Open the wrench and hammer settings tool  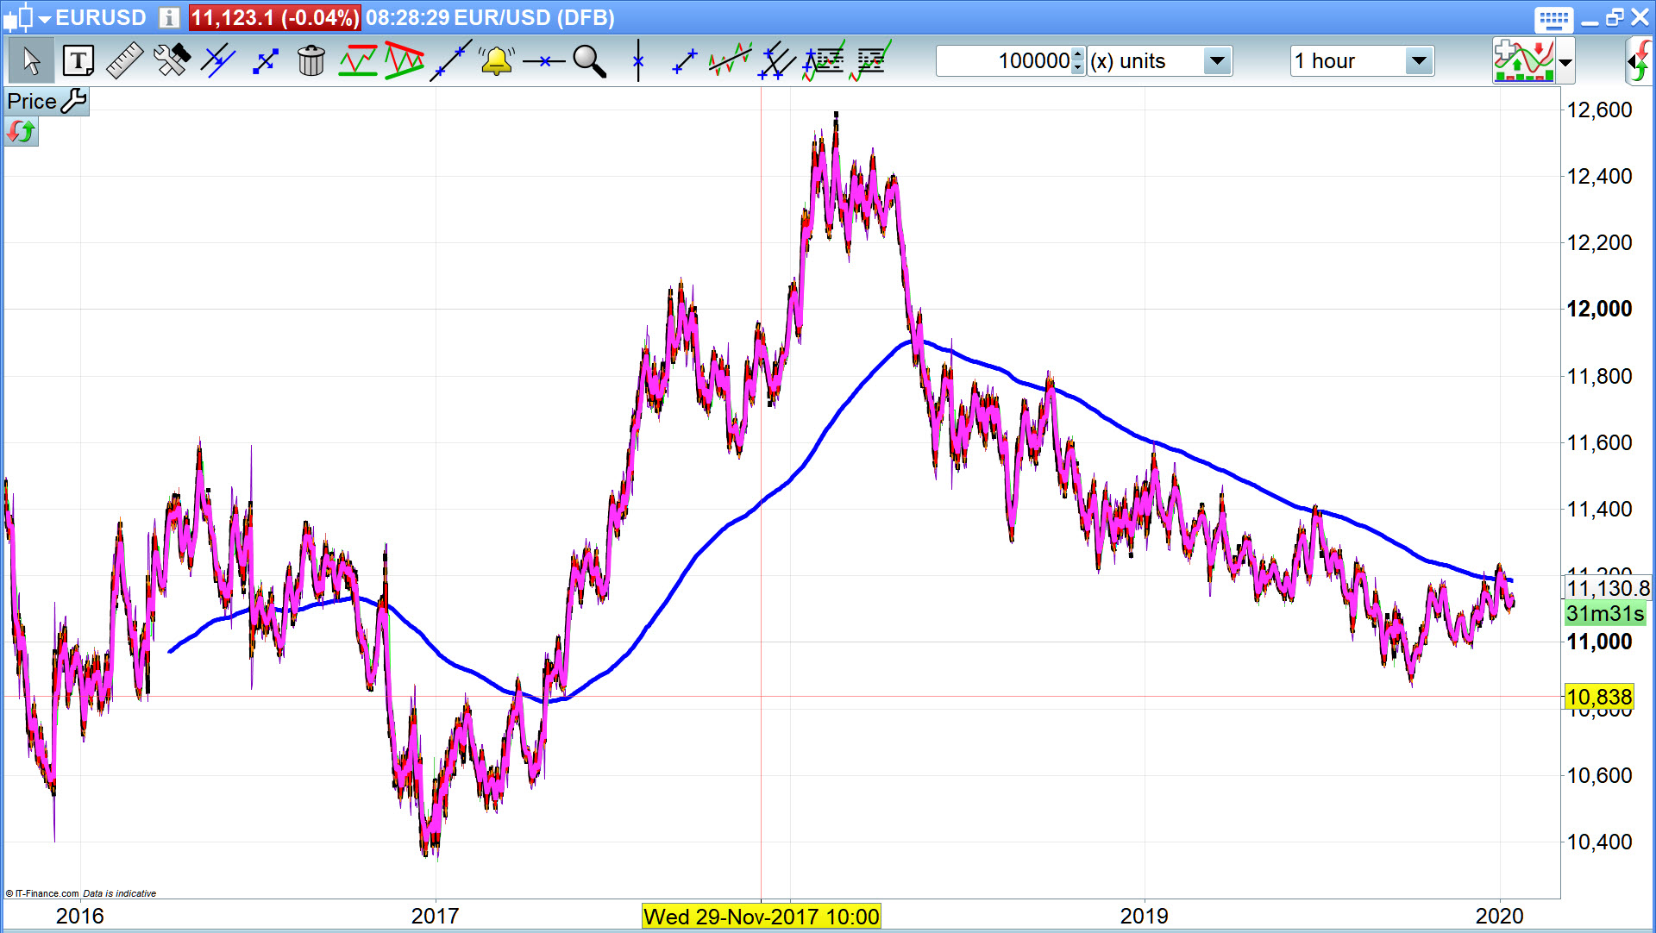pyautogui.click(x=171, y=61)
